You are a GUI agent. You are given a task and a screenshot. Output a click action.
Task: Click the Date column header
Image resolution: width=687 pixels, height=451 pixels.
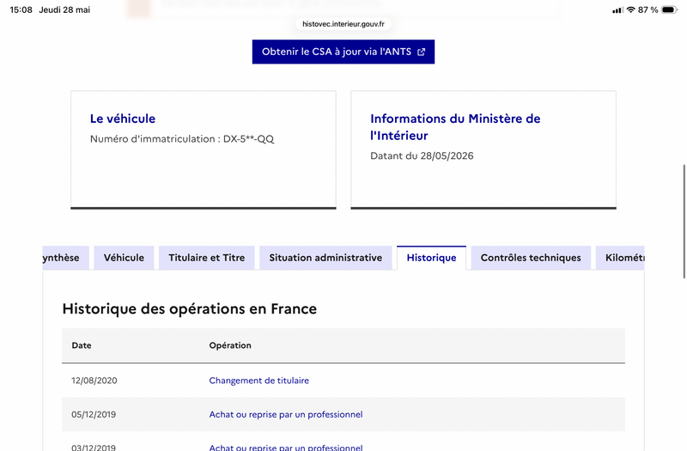click(82, 345)
